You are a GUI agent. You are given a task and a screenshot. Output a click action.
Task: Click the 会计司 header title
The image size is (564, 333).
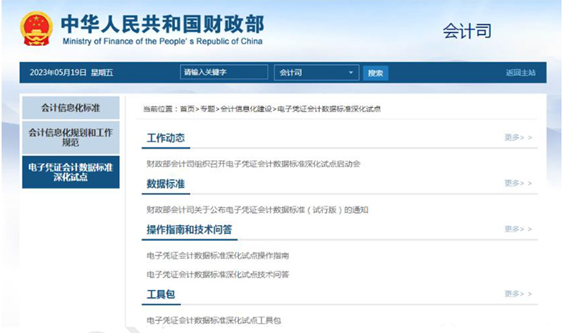467,31
